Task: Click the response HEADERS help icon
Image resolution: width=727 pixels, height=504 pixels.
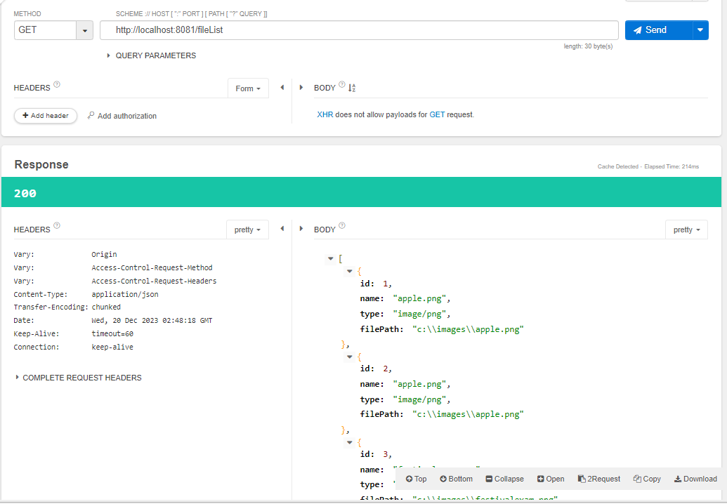Action: (x=57, y=225)
